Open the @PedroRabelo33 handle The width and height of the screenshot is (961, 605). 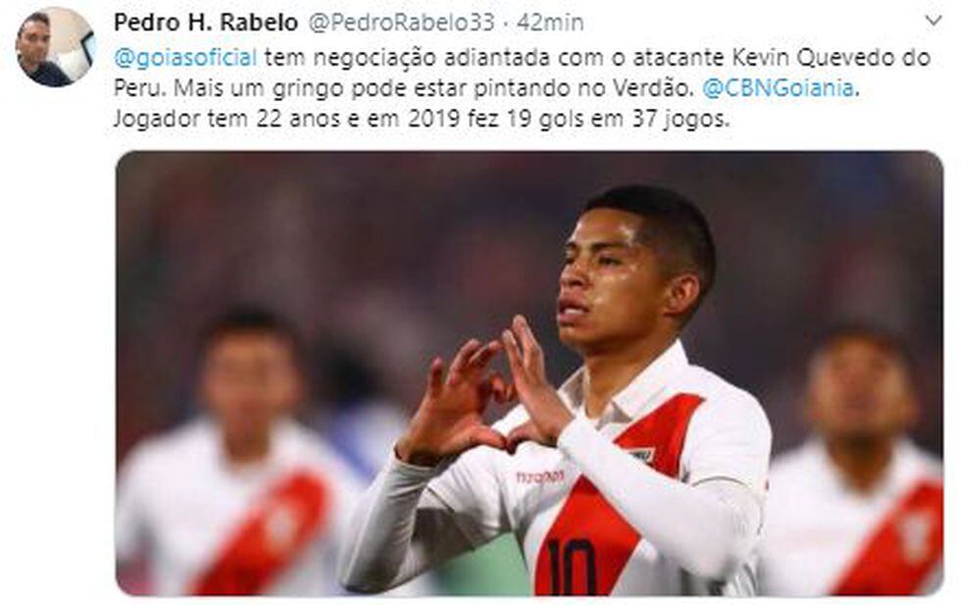click(x=401, y=23)
